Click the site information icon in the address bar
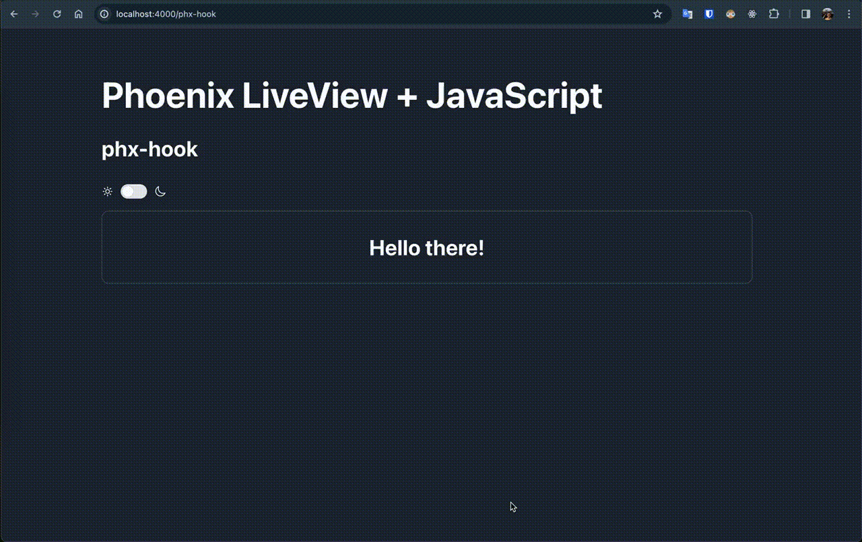862x542 pixels. coord(103,13)
